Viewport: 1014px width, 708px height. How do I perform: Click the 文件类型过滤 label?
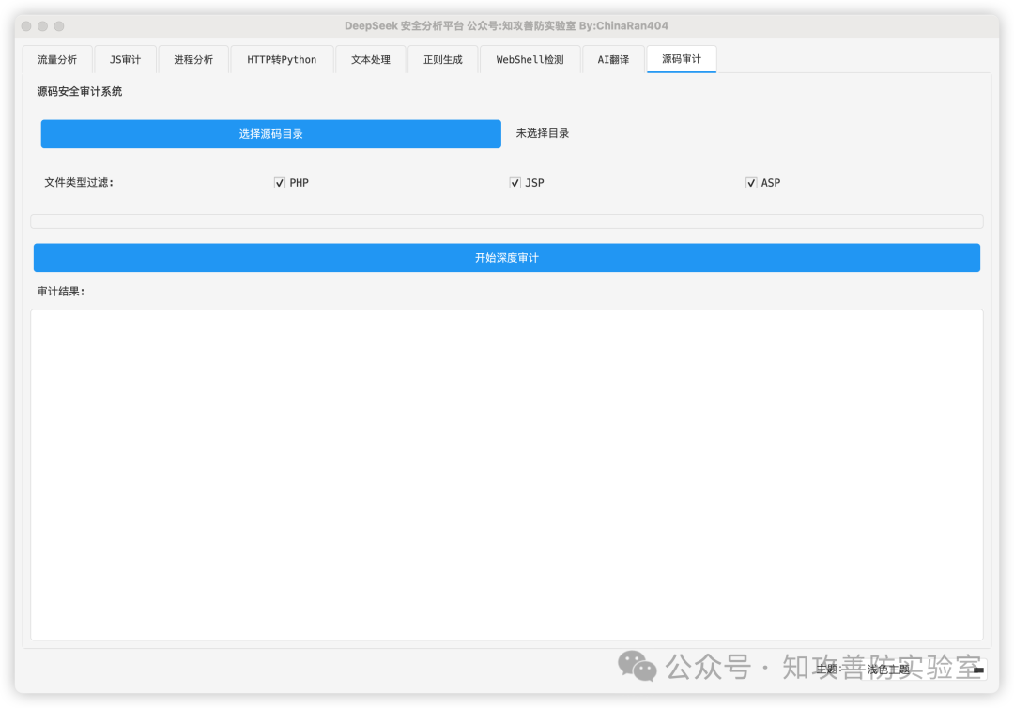[79, 183]
